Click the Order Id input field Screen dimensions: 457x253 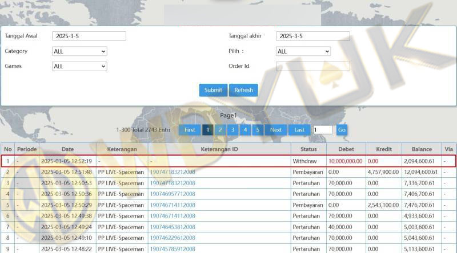click(x=312, y=66)
